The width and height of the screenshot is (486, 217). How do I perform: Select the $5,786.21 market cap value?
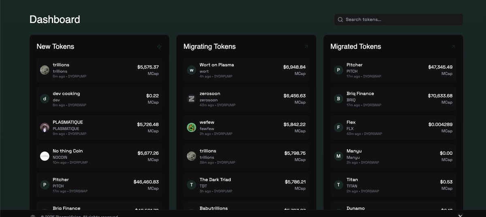tap(295, 182)
